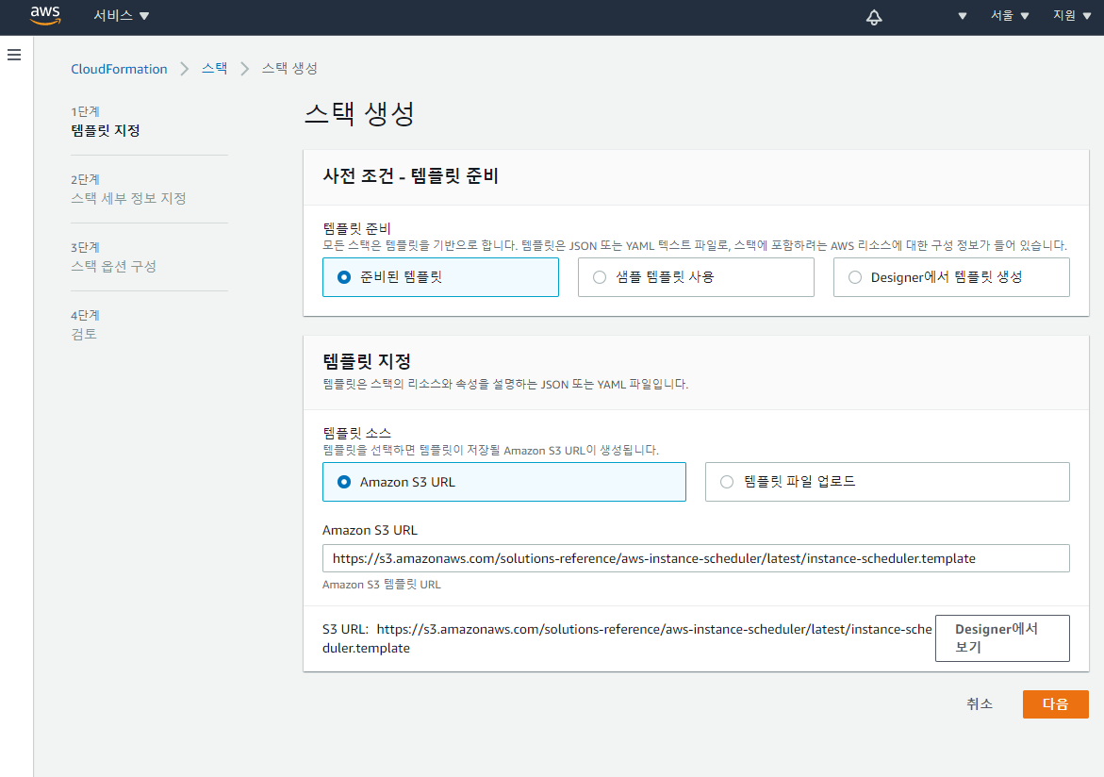Go to CloudFormation breadcrumb link
1104x777 pixels.
(x=119, y=68)
